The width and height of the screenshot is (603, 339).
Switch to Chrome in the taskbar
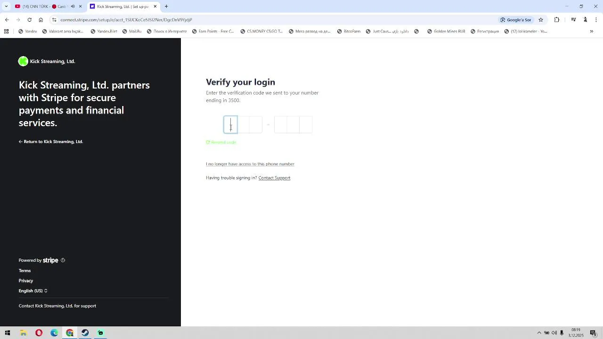point(70,333)
